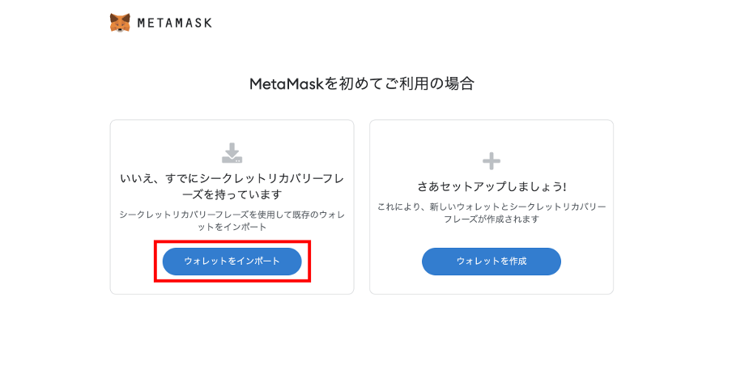The image size is (732, 392).
Task: Click the さあセットアップしましょう! heading
Action: click(x=492, y=186)
